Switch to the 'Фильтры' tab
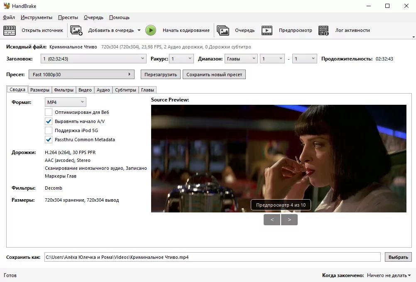The height and width of the screenshot is (282, 416). click(64, 90)
